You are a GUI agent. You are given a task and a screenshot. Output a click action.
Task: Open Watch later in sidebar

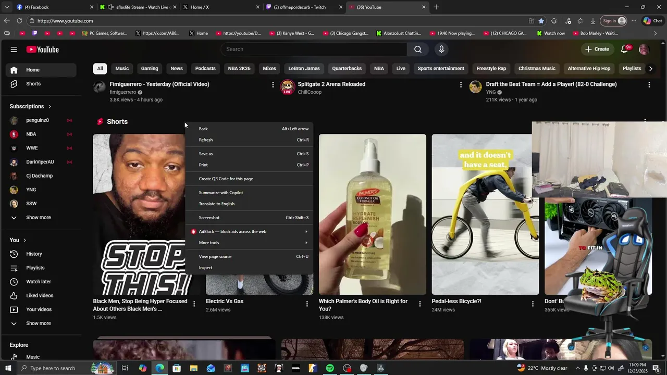click(x=41, y=282)
